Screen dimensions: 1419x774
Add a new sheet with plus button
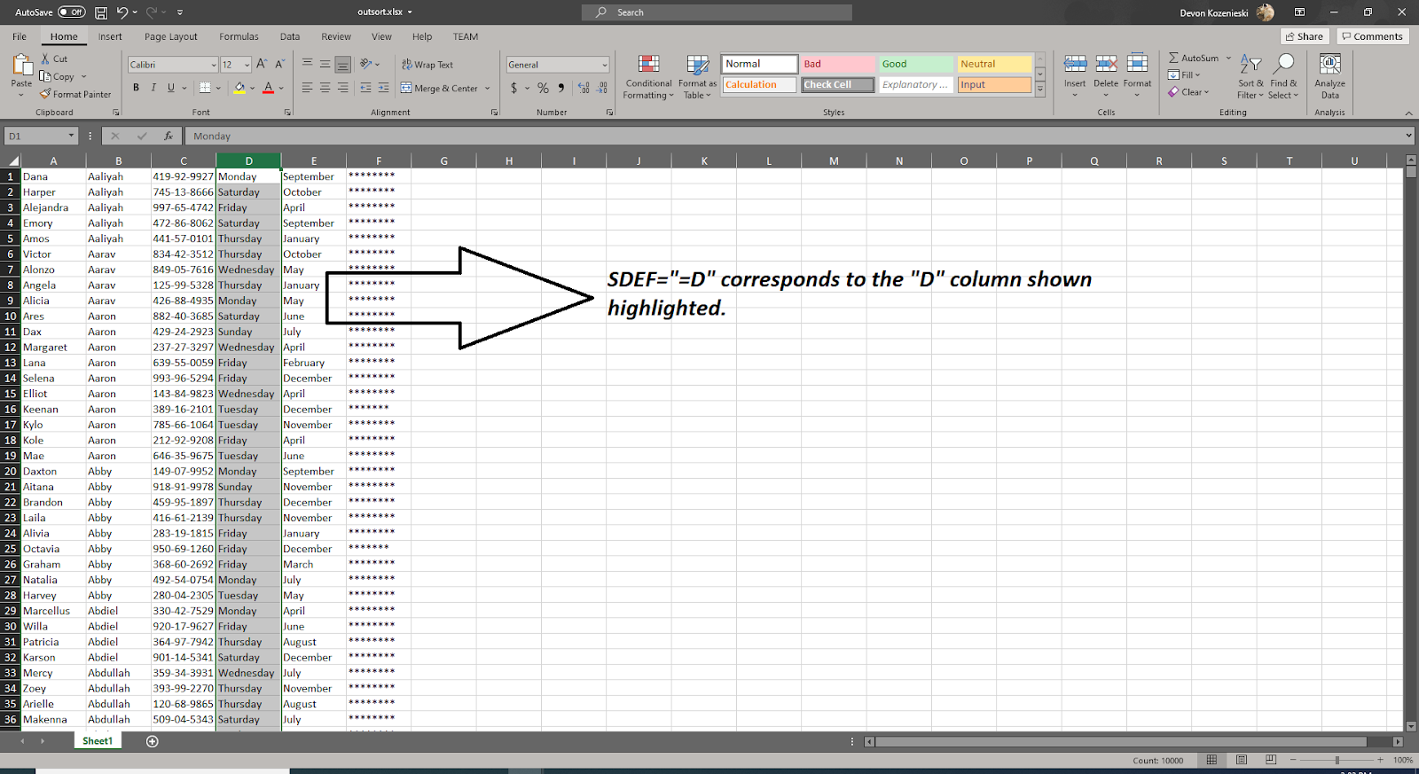click(152, 741)
